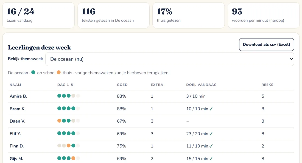Click the day dots in Daan V.'s row
This screenshot has width=302, height=163.
coord(69,121)
